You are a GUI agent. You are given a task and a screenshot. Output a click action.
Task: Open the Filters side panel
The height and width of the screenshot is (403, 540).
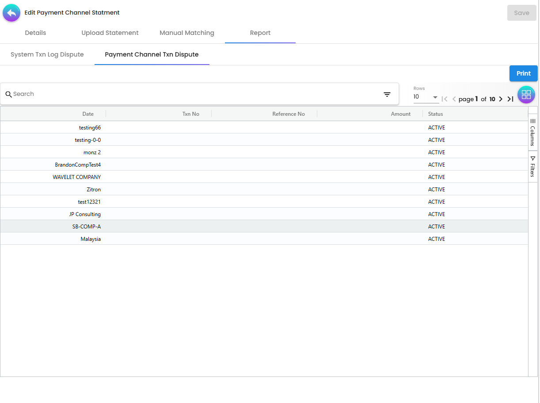533,166
